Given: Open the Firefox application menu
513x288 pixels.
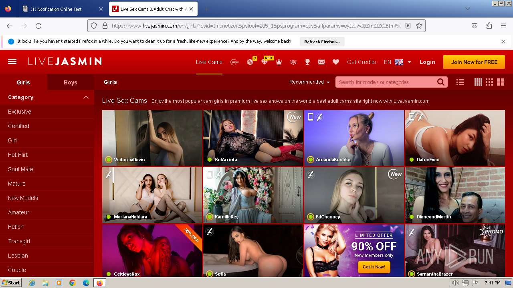Looking at the screenshot, I should (x=503, y=26).
